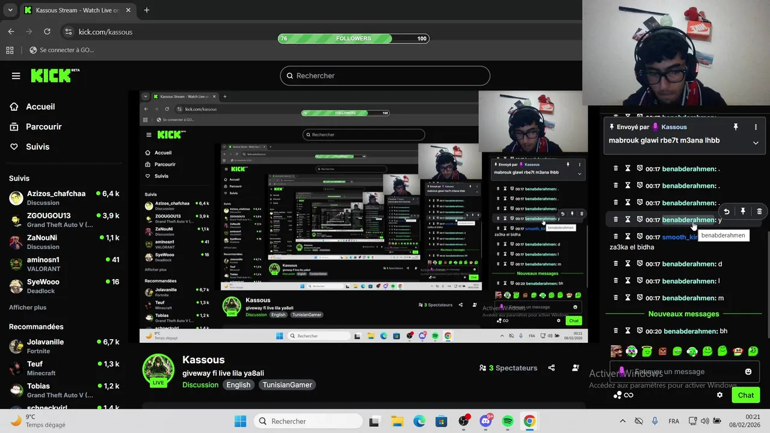The image size is (770, 433).
Task: Click the green KICK logo
Action: click(55, 75)
